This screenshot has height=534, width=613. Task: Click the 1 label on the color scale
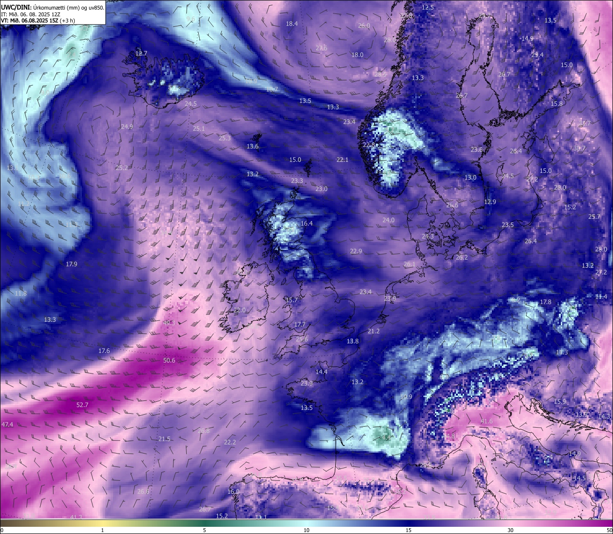tap(102, 530)
